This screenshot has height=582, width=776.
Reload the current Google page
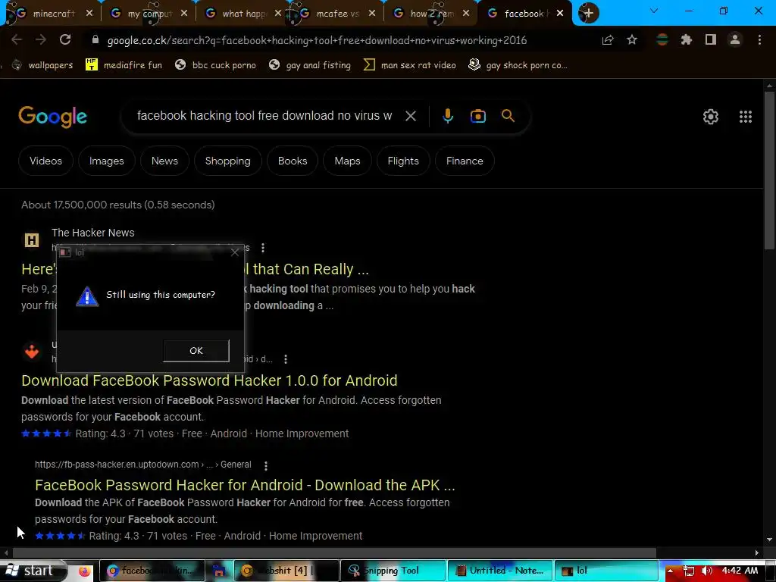click(x=65, y=40)
